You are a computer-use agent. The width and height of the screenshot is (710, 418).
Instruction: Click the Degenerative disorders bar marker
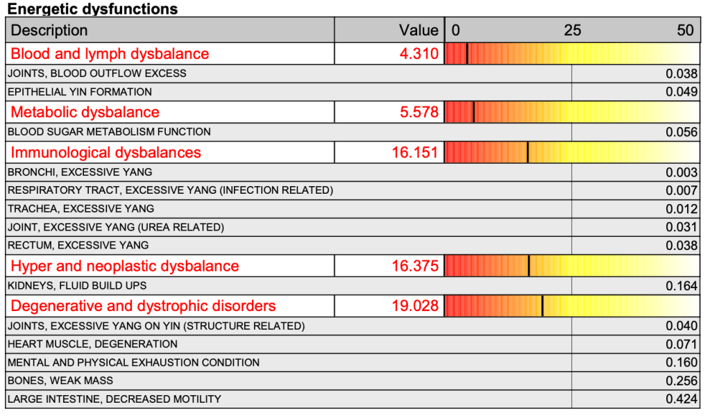(542, 306)
